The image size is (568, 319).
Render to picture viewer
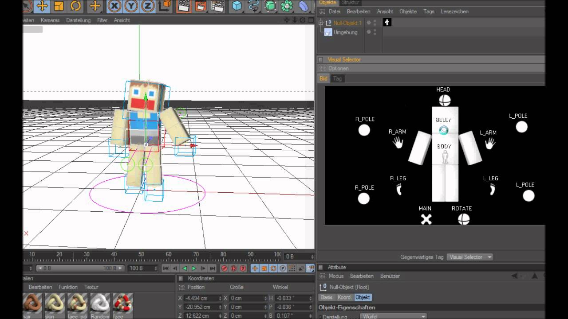[x=201, y=6]
